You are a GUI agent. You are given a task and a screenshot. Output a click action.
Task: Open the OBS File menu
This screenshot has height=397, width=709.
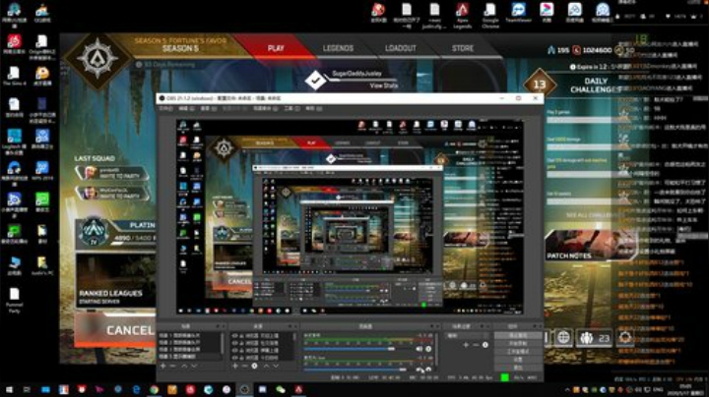165,109
